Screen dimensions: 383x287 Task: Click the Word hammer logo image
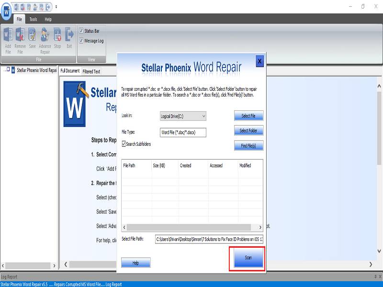(76, 104)
